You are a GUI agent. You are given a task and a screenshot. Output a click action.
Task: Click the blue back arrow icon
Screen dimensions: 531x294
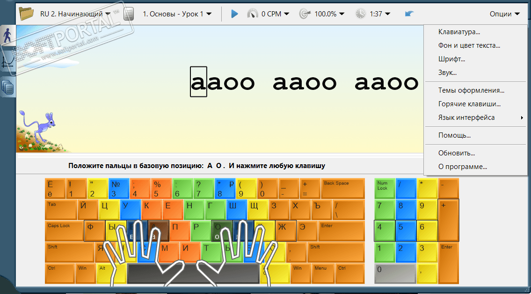click(409, 14)
